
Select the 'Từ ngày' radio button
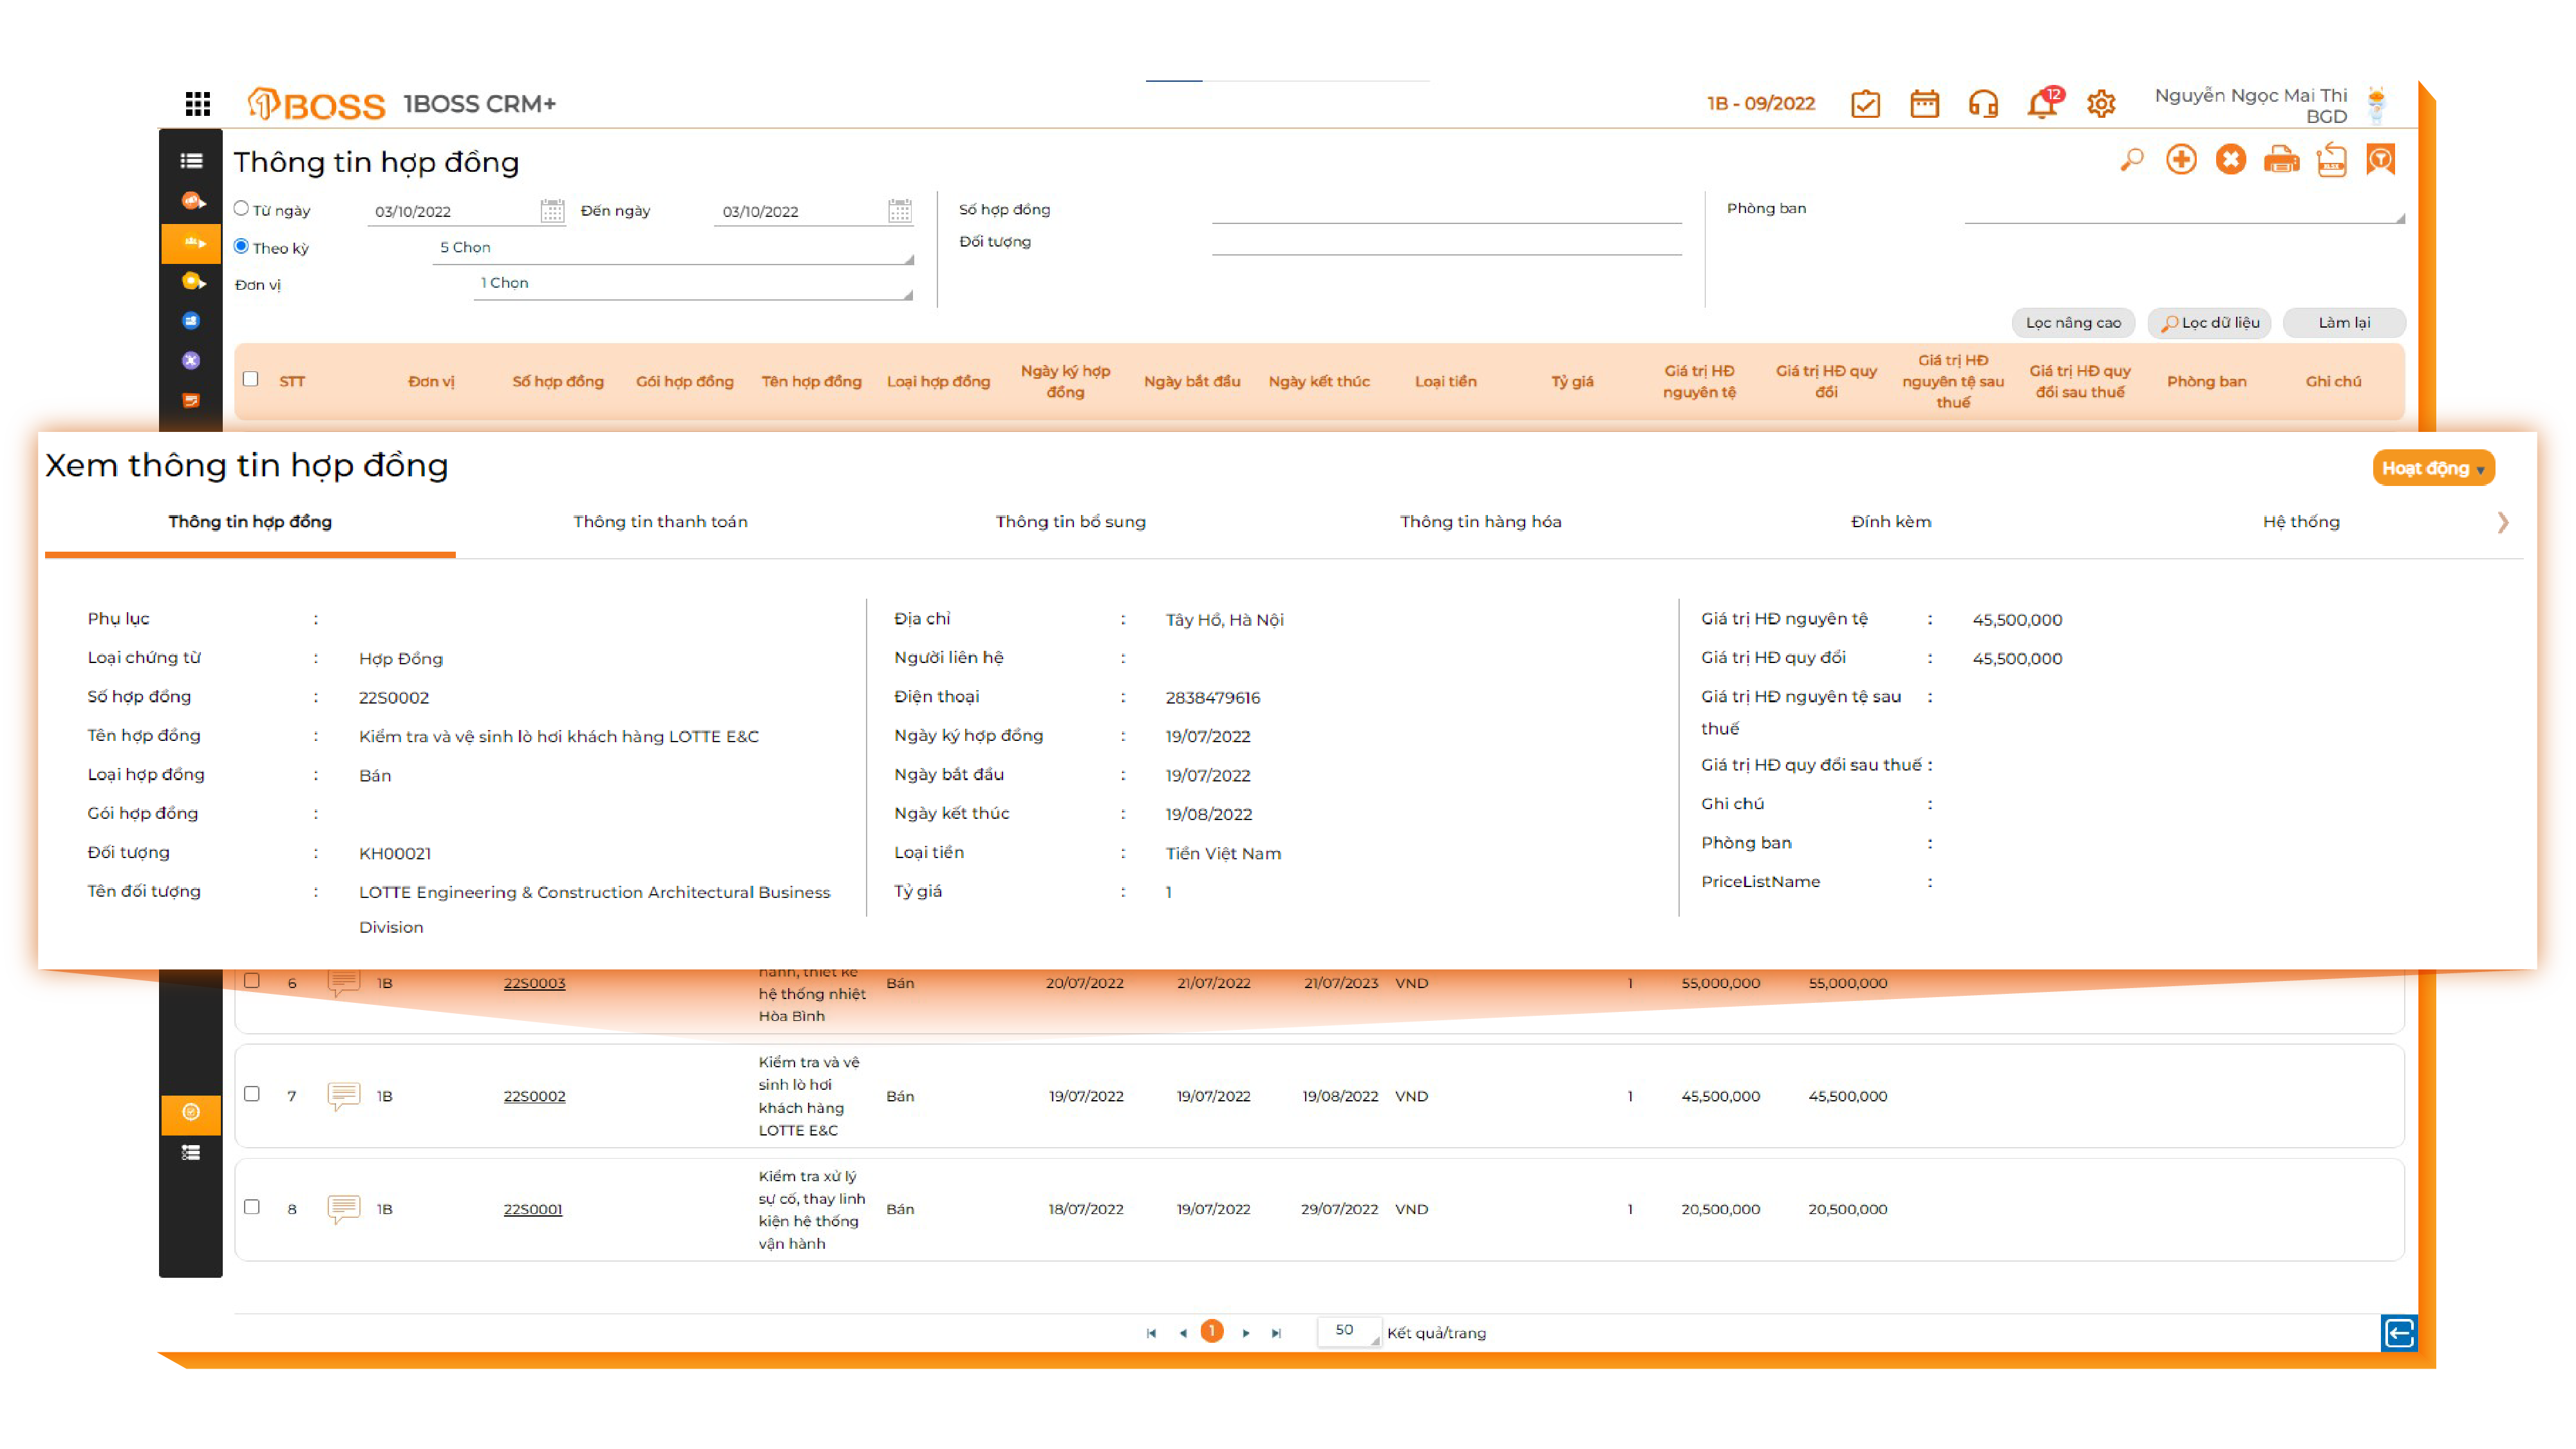coord(241,208)
